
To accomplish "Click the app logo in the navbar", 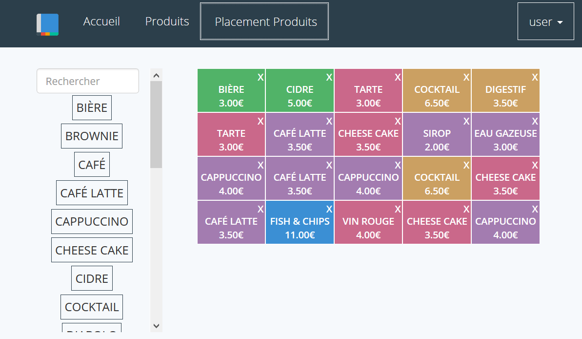I will (x=47, y=24).
